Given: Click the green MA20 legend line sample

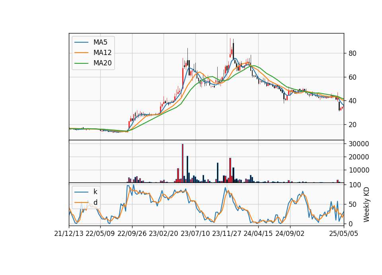Looking at the screenshot, I should point(81,63).
